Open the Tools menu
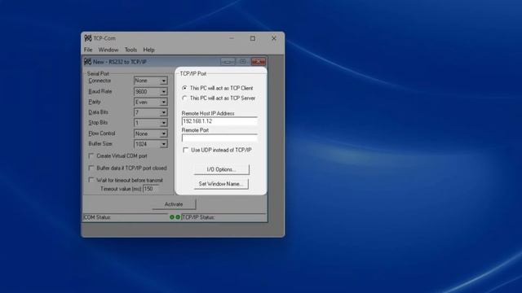522x293 pixels. [130, 50]
